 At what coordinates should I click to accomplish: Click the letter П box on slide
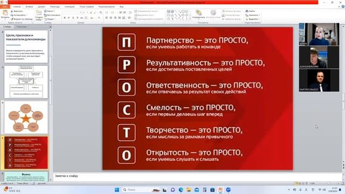coord(127,42)
